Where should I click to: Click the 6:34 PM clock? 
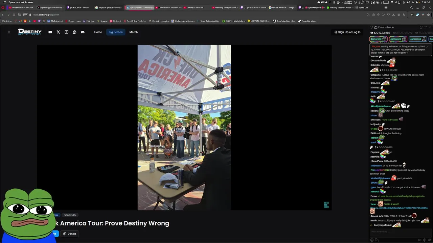(x=426, y=2)
